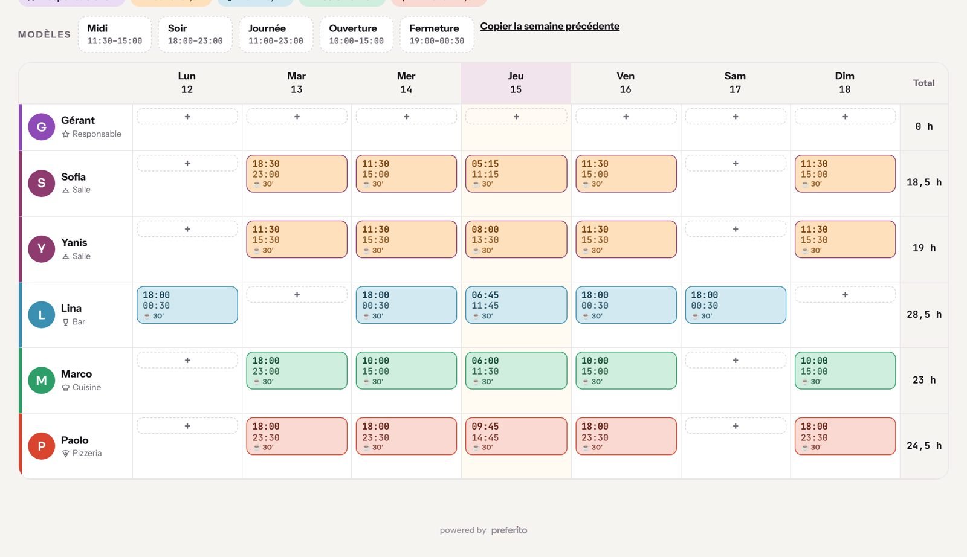The image size is (967, 557).
Task: Select the Journée 11:00-23:00 template
Action: coord(276,34)
